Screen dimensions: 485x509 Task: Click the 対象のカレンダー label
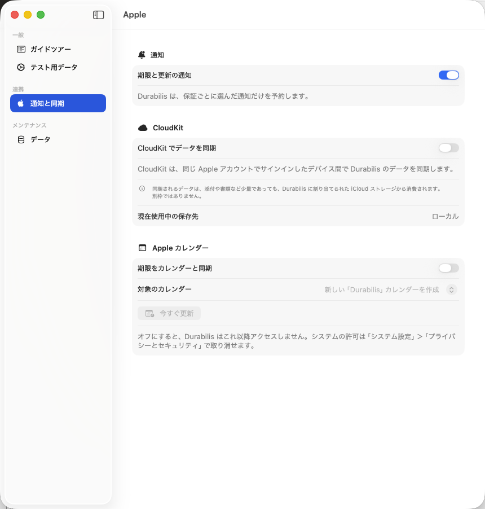(x=165, y=289)
